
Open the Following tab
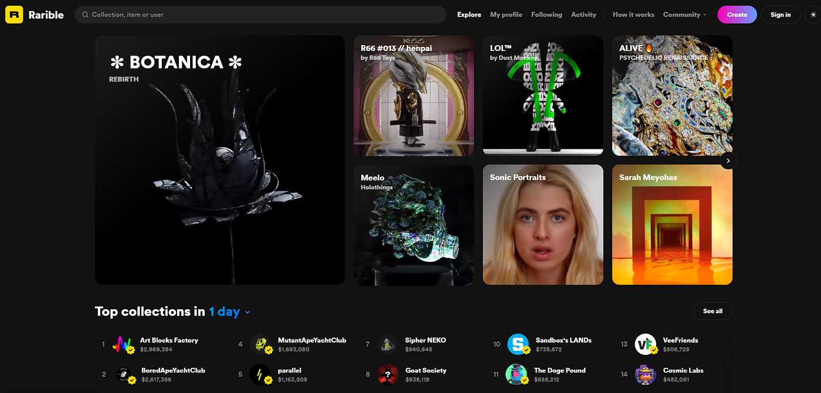pyautogui.click(x=547, y=15)
